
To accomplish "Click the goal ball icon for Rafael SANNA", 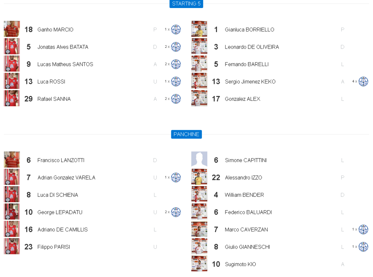I will pyautogui.click(x=176, y=99).
